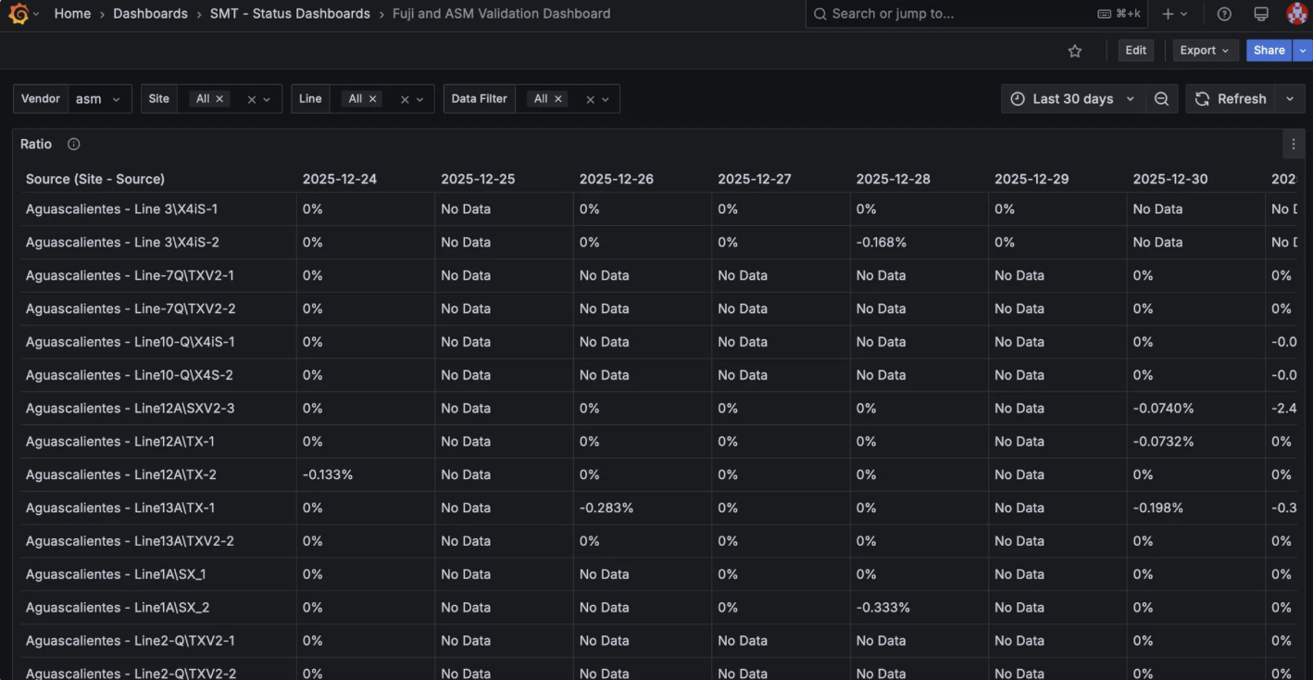Remove the All value from the Site filter
This screenshot has height=680, width=1313.
tap(220, 97)
